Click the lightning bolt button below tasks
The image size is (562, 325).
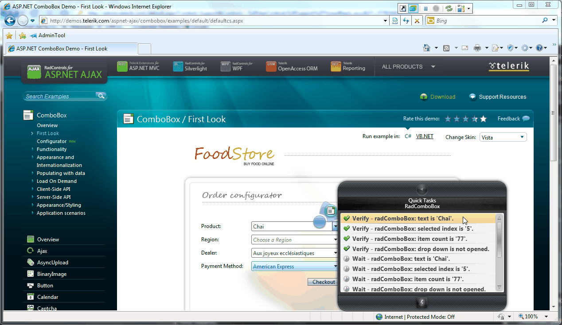coord(422,303)
